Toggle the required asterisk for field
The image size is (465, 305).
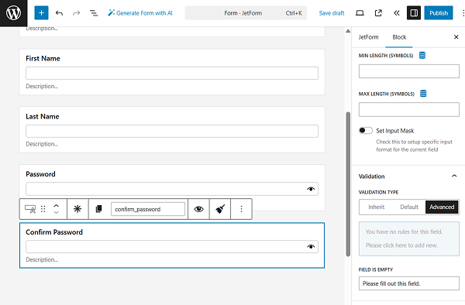[77, 209]
